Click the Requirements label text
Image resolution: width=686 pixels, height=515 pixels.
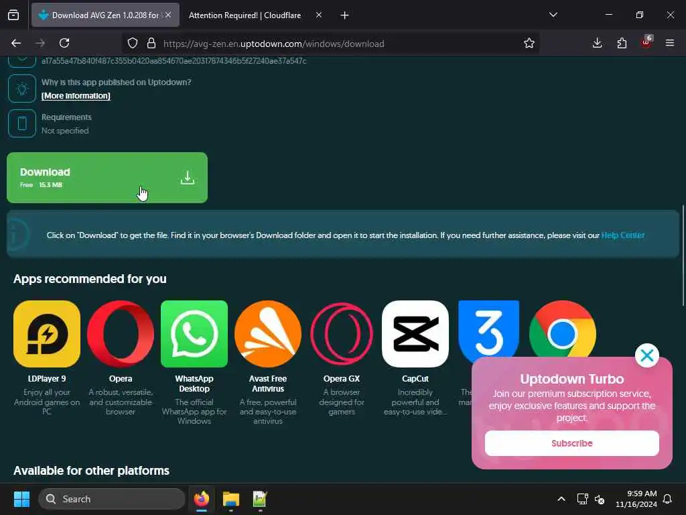[x=66, y=117]
